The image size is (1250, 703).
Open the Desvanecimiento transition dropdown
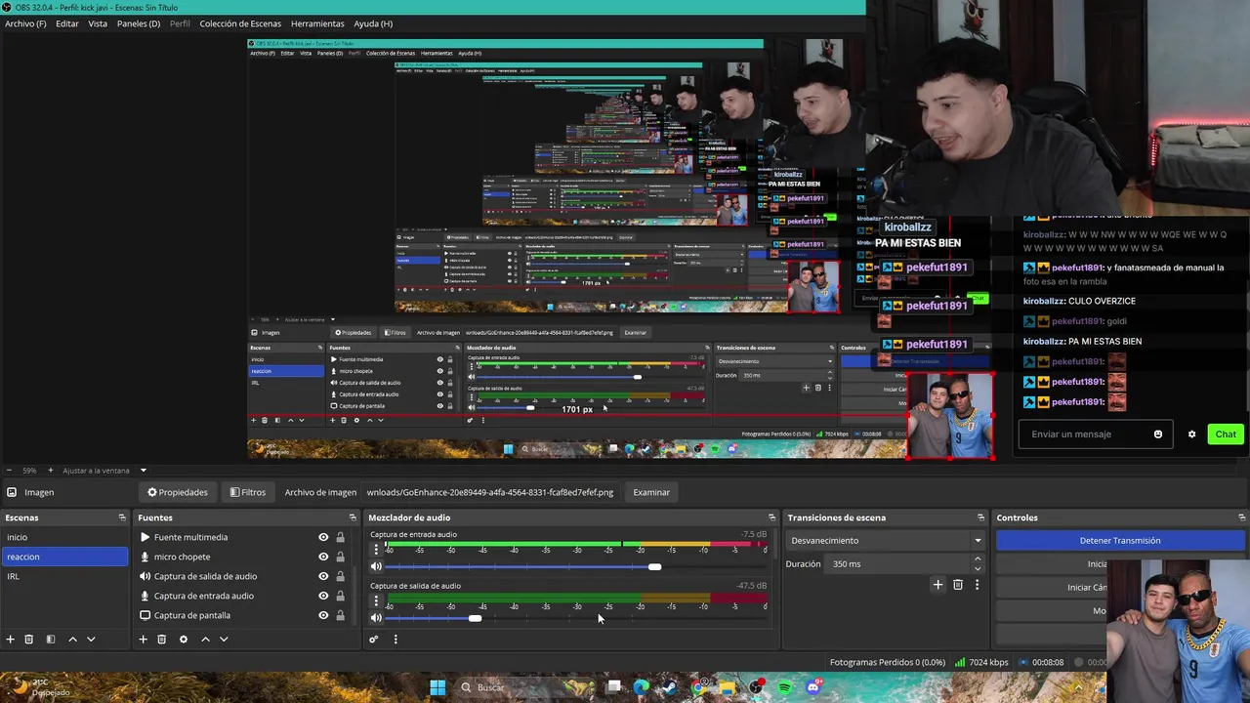tap(885, 541)
